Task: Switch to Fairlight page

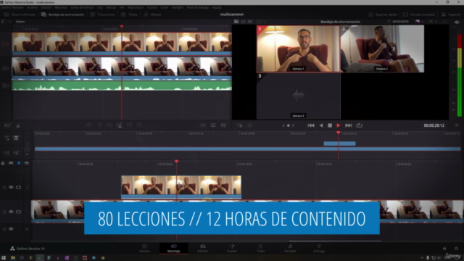Action: click(290, 248)
